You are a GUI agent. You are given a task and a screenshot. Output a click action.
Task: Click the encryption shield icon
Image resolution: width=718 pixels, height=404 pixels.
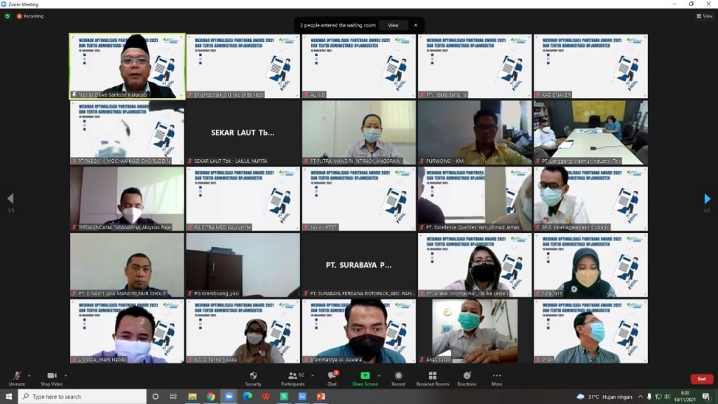7,16
